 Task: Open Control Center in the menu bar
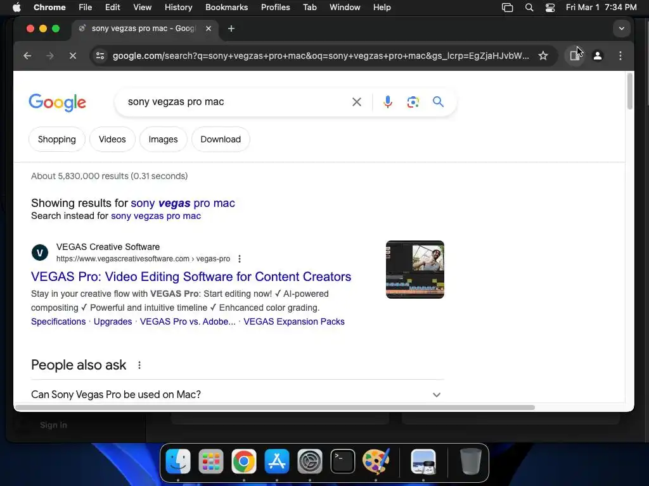pos(549,8)
